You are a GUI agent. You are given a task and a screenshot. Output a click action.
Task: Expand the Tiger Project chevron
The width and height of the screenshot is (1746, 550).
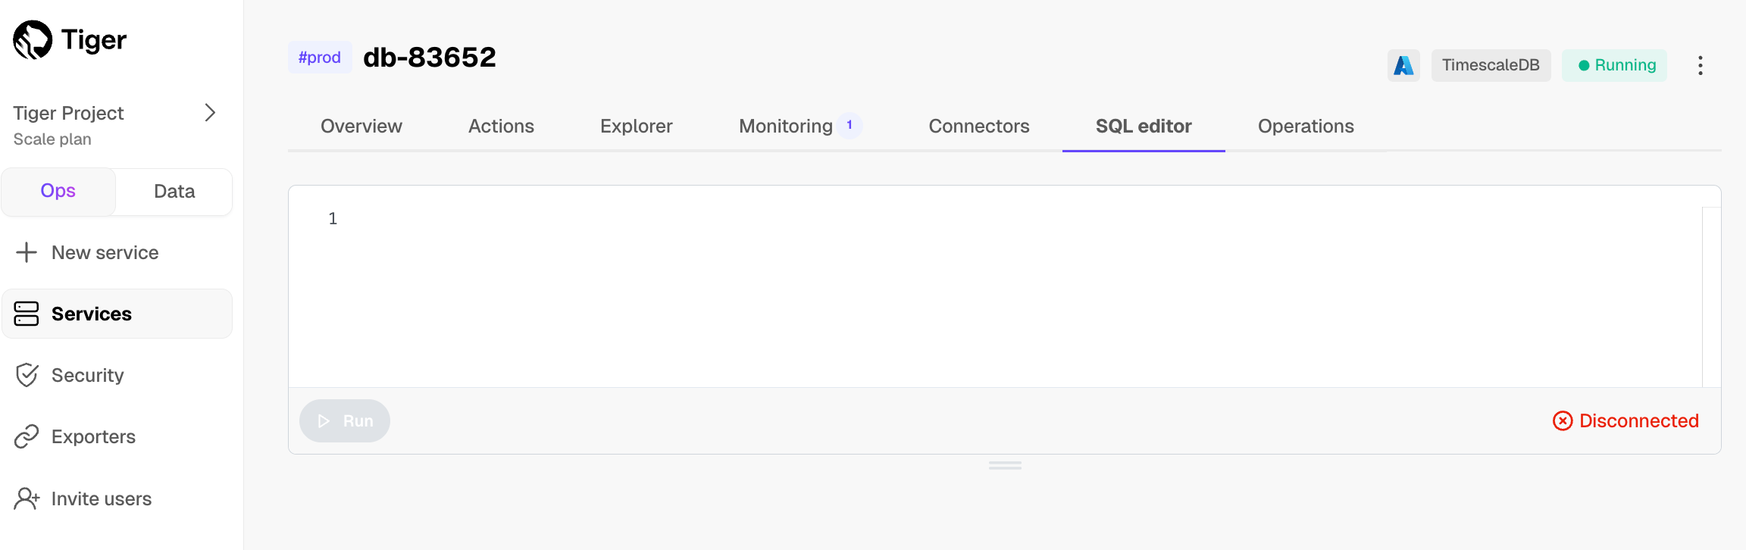coord(210,113)
